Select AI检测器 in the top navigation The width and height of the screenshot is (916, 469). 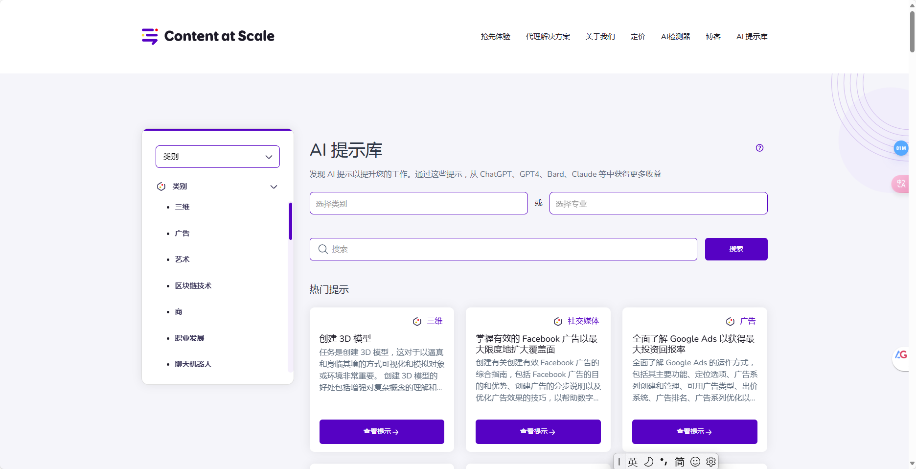(675, 36)
